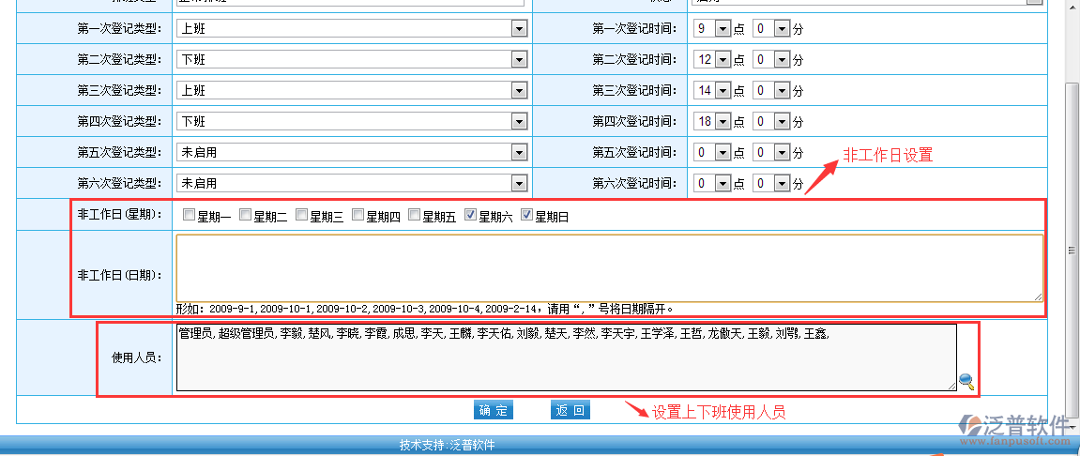Screen dimensions: 1080x456
Task: Focus the 非工作日(日期) text area
Action: point(610,268)
